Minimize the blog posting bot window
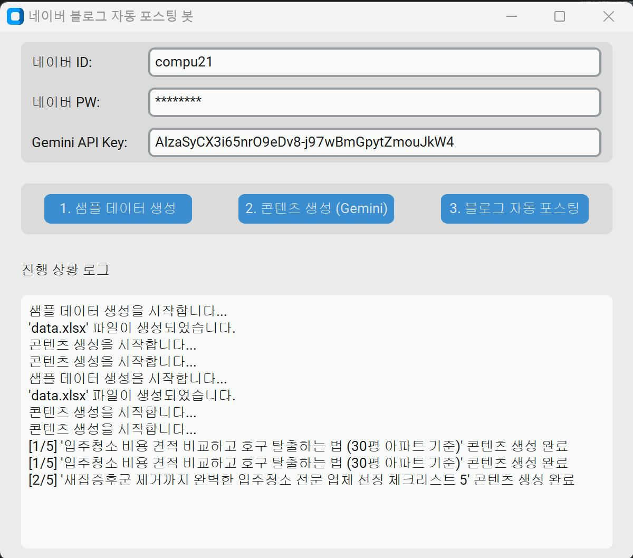Screen dimensions: 633x558 (x=511, y=16)
